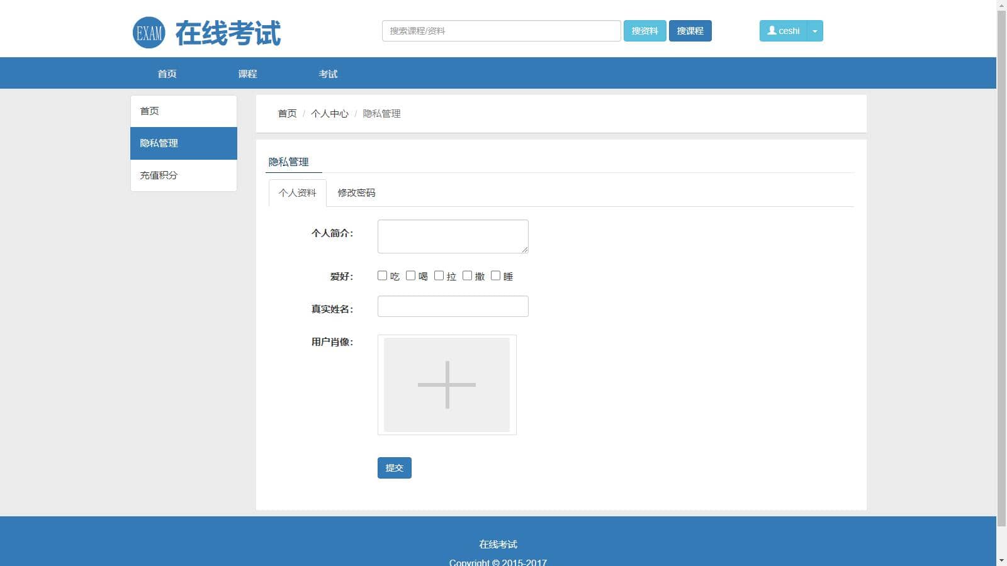Go to 考试 in the navigation bar
The image size is (1007, 566).
pyautogui.click(x=328, y=74)
